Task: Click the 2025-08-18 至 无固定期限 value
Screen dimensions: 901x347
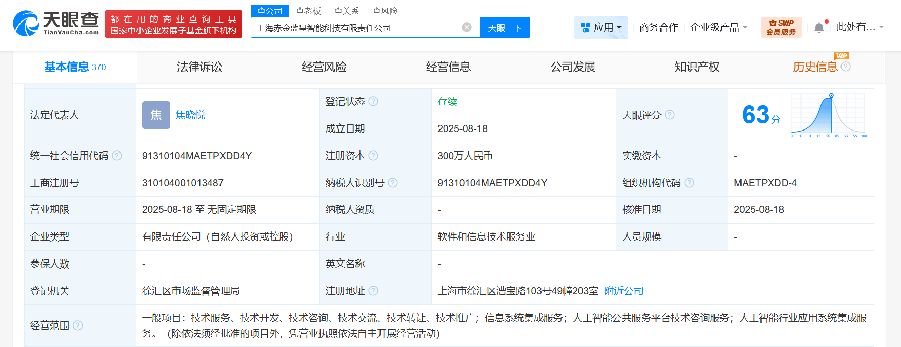Action: pyautogui.click(x=199, y=209)
